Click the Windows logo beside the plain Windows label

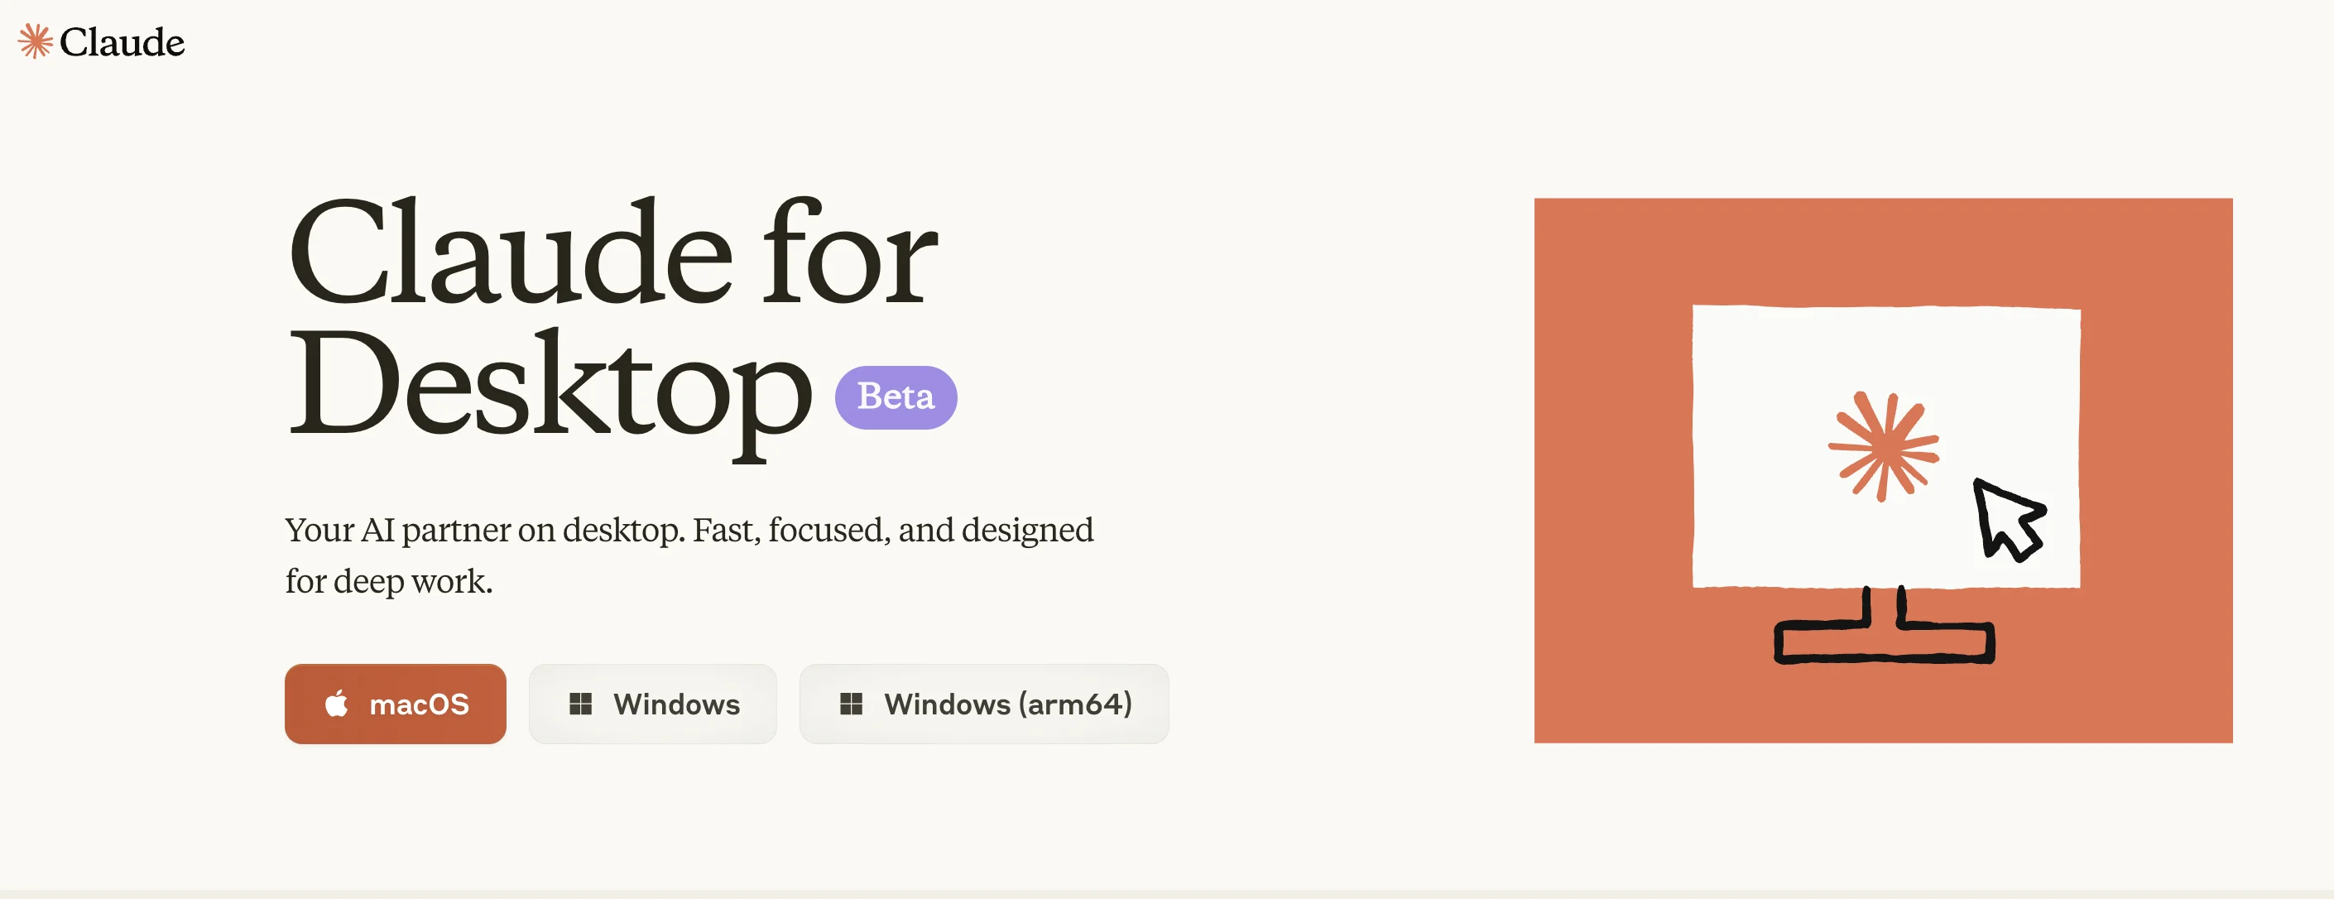pyautogui.click(x=580, y=704)
